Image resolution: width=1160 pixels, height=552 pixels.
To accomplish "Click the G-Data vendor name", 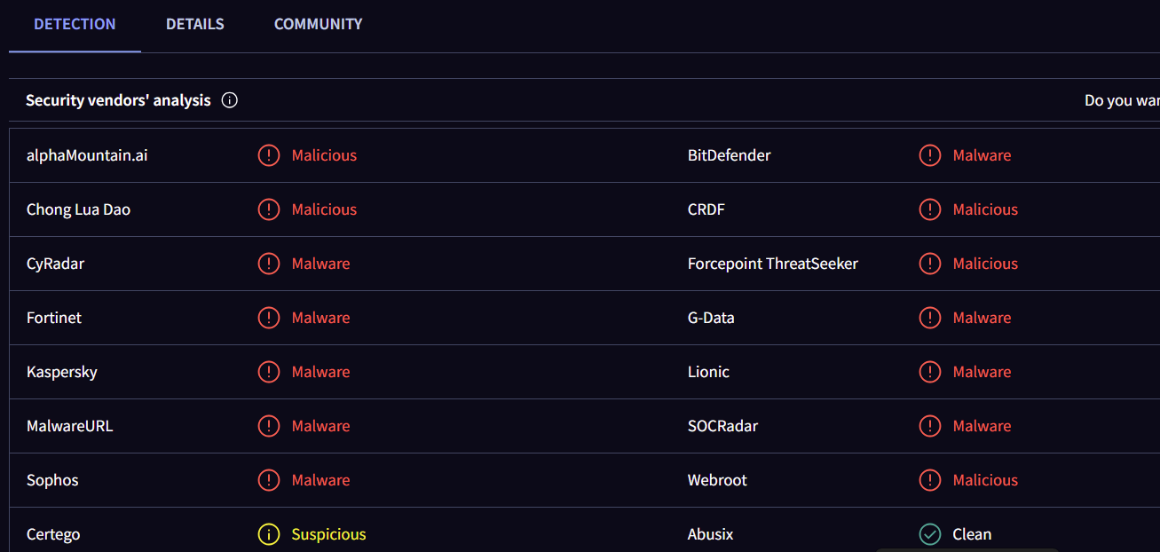I will click(711, 318).
